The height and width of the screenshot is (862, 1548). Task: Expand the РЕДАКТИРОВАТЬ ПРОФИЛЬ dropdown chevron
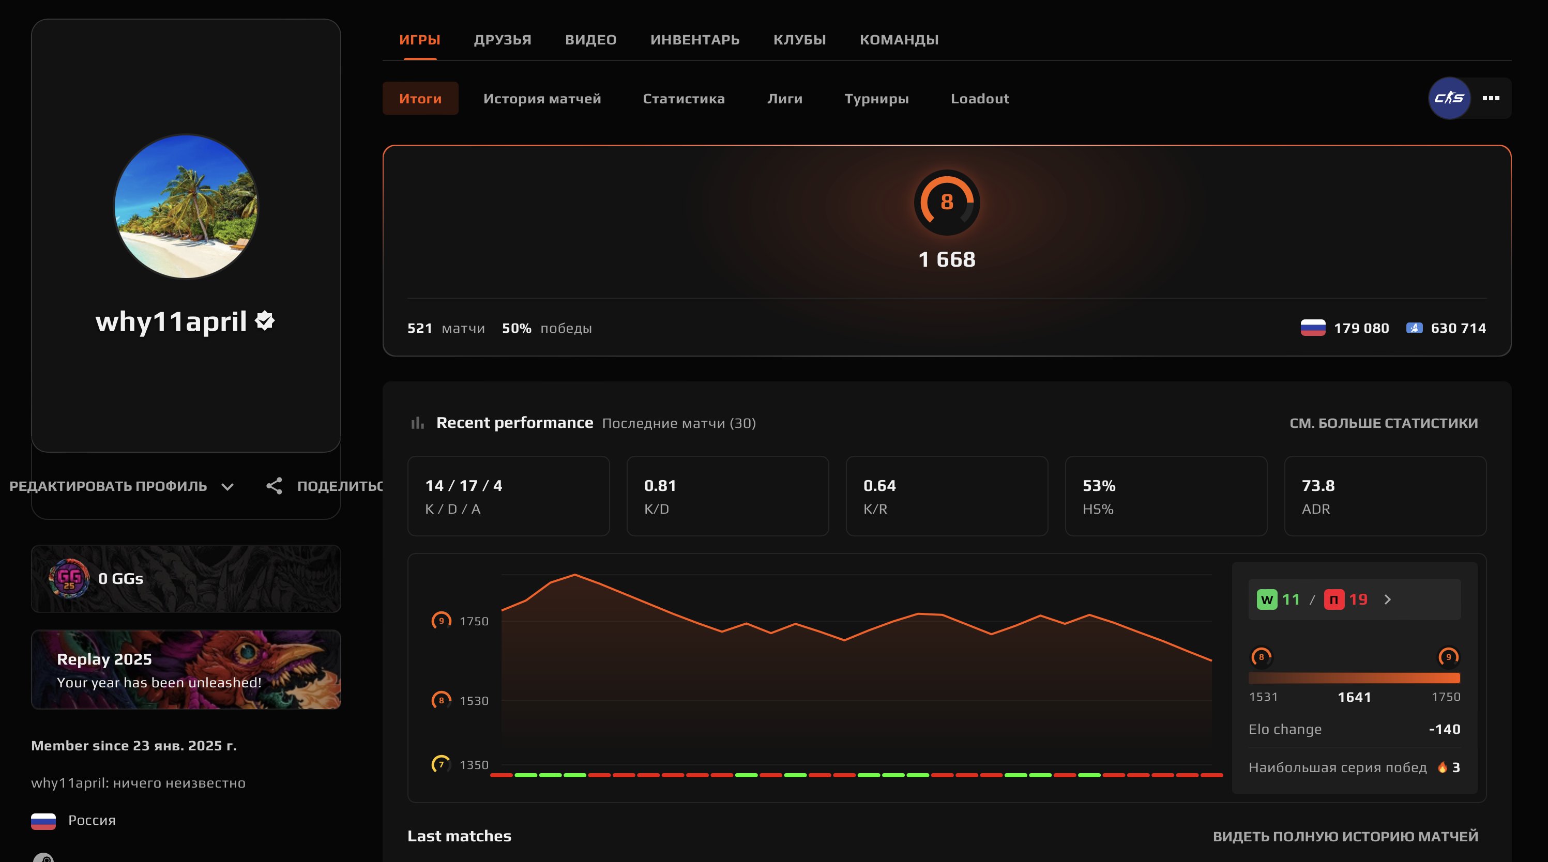click(x=227, y=487)
